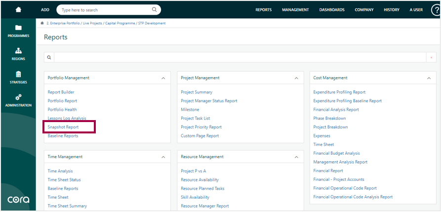Open the Skill Availability link
Screen dimensions: 441x212
195,197
